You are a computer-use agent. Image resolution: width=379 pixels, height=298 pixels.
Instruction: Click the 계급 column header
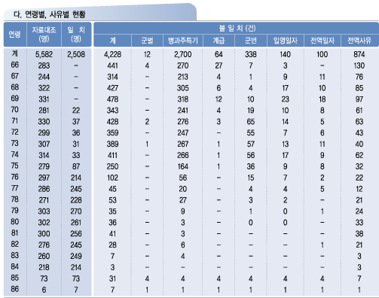pyautogui.click(x=219, y=41)
